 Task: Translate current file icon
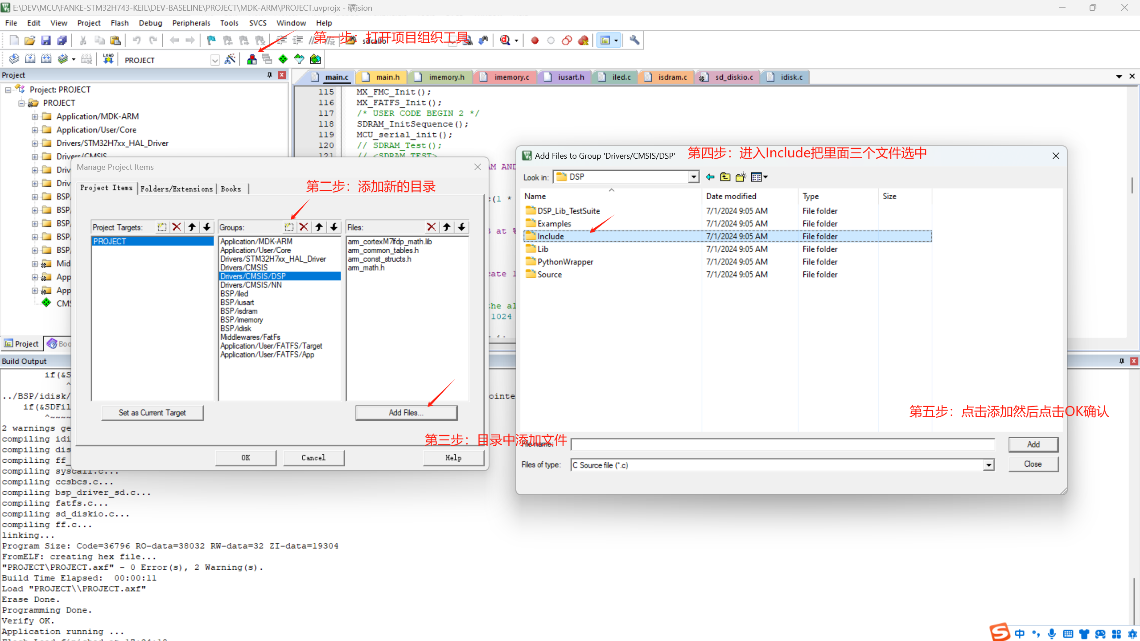click(14, 59)
